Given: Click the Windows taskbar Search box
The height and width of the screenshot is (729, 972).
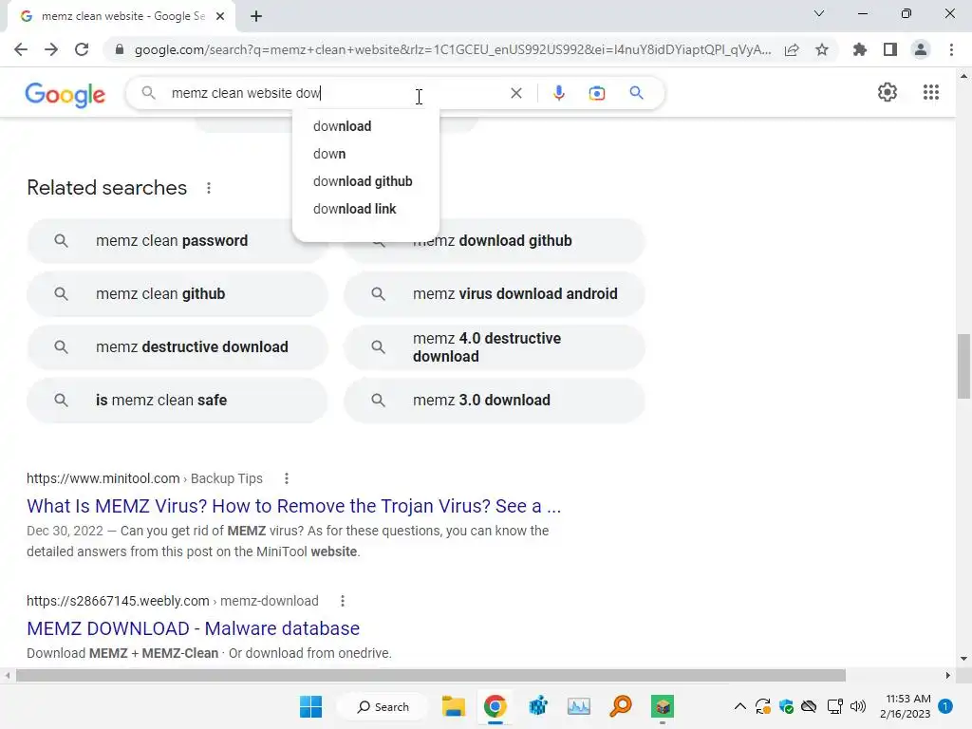Looking at the screenshot, I should coord(383,706).
